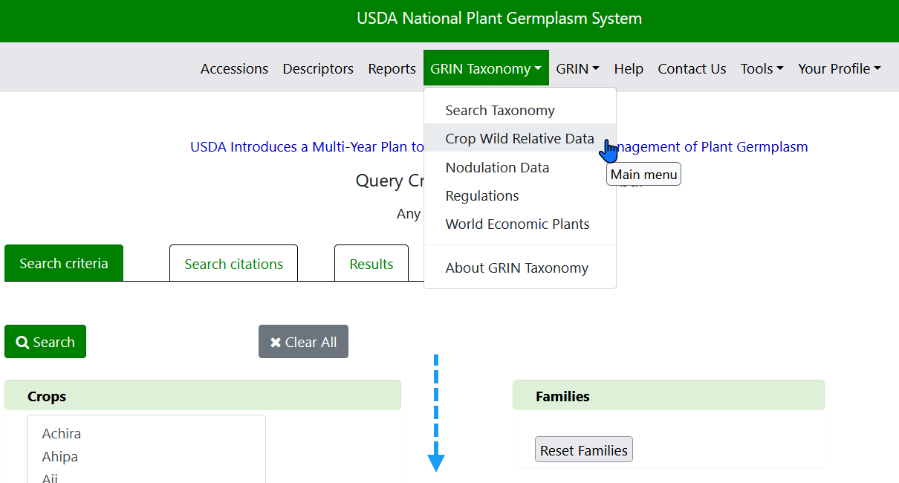The image size is (899, 483).
Task: Expand the GRIN dropdown menu
Action: [x=577, y=68]
